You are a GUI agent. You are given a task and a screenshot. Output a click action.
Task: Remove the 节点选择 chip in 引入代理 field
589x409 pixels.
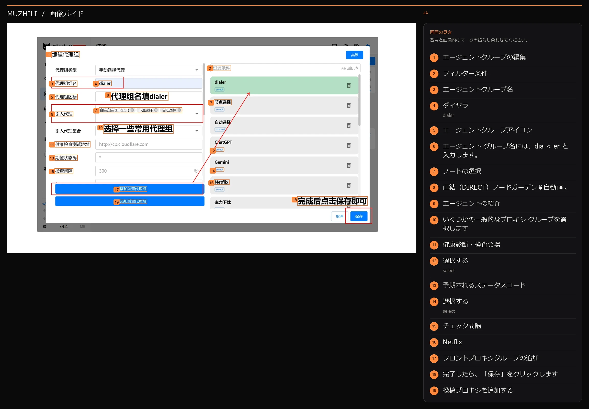[156, 110]
